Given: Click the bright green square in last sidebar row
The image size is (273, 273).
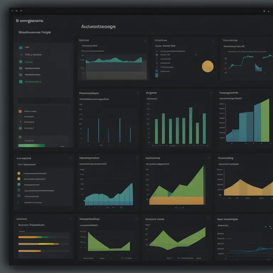Looking at the screenshot, I should pos(21,82).
